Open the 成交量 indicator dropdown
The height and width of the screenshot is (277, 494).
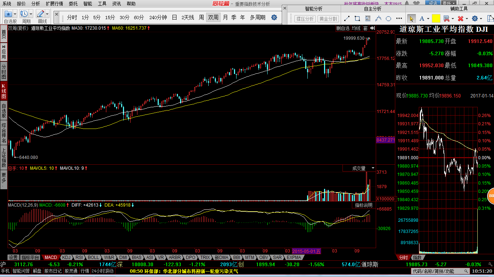pyautogui.click(x=373, y=168)
